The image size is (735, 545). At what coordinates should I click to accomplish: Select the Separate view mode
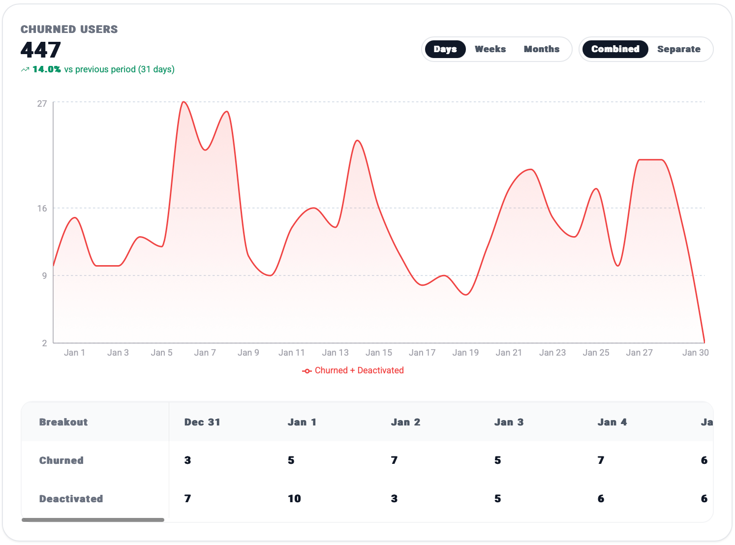(678, 49)
